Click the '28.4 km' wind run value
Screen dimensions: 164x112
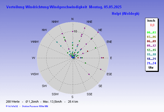(x=73, y=102)
